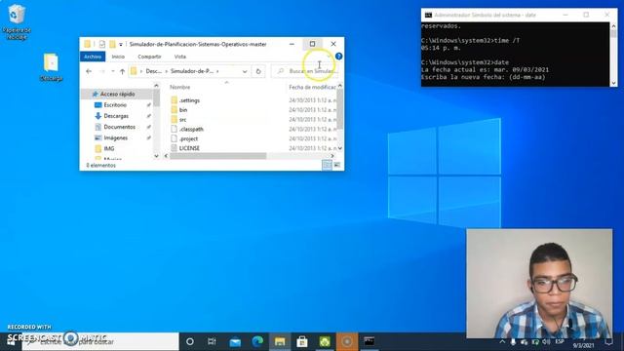Sort files by the Nombre column header
This screenshot has height=351, width=624.
coord(179,87)
